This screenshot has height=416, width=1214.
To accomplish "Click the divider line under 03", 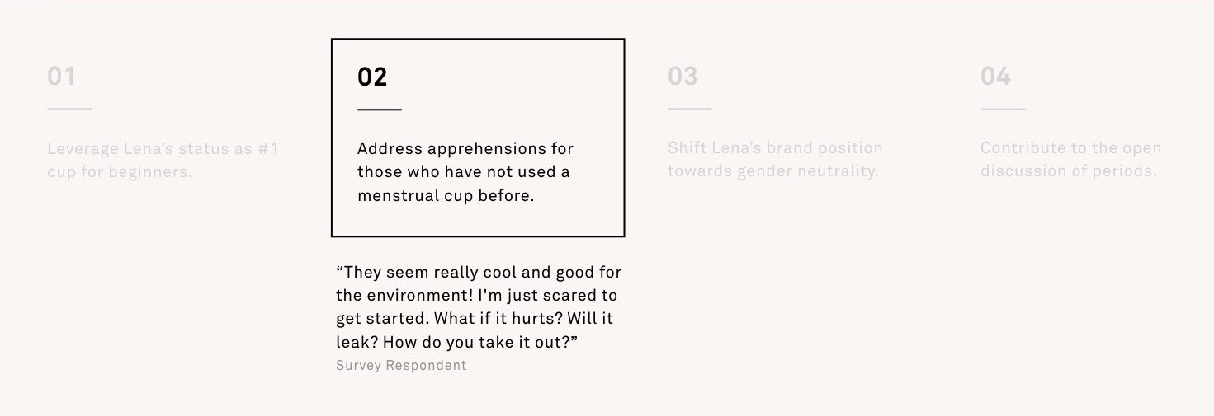I will 690,109.
